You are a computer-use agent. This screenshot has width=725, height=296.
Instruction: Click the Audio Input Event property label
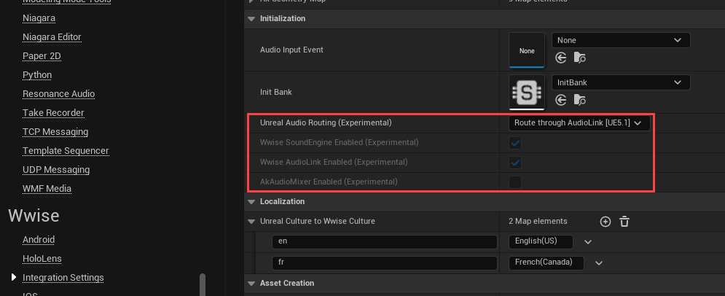(291, 50)
